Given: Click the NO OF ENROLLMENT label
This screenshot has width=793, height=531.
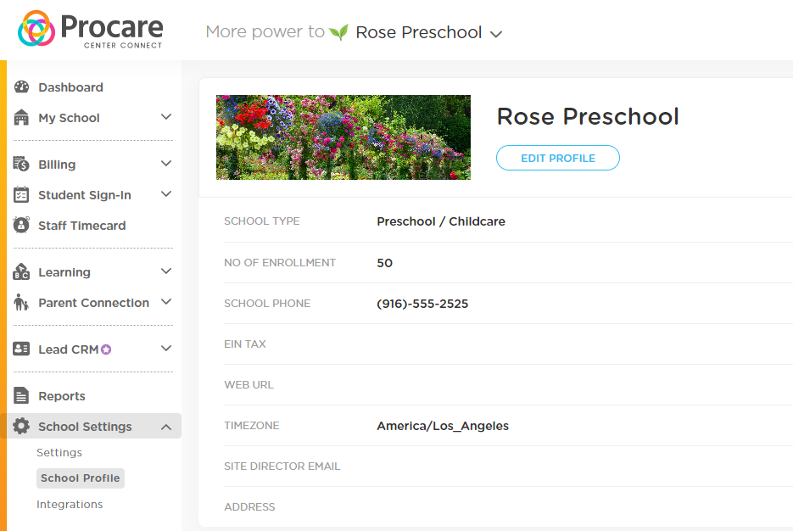Looking at the screenshot, I should 280,262.
